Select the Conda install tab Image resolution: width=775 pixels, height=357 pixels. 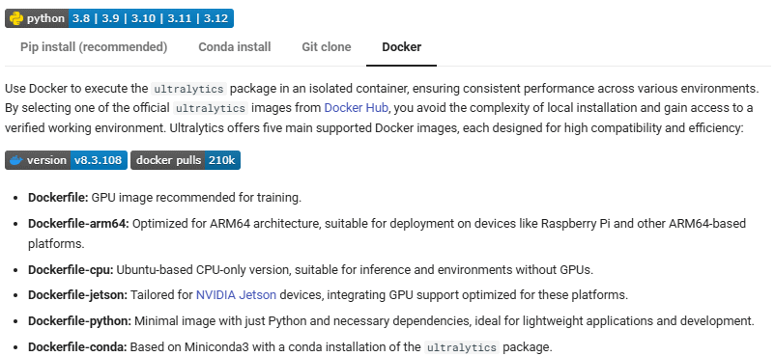234,47
